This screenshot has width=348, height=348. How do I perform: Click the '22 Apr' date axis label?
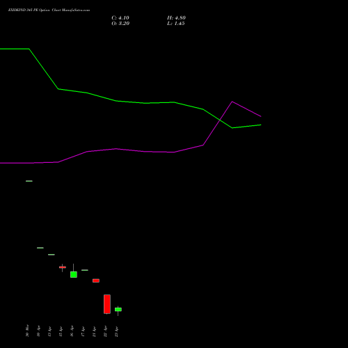(105, 331)
